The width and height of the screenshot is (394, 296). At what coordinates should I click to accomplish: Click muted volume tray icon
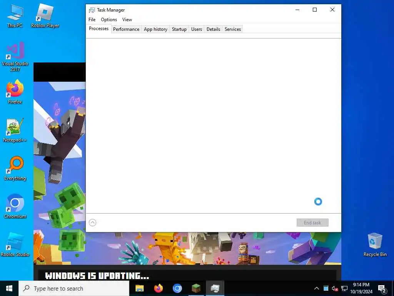coord(335,288)
